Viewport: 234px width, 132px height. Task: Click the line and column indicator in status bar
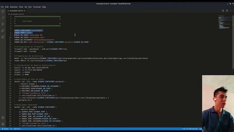click(x=190, y=129)
